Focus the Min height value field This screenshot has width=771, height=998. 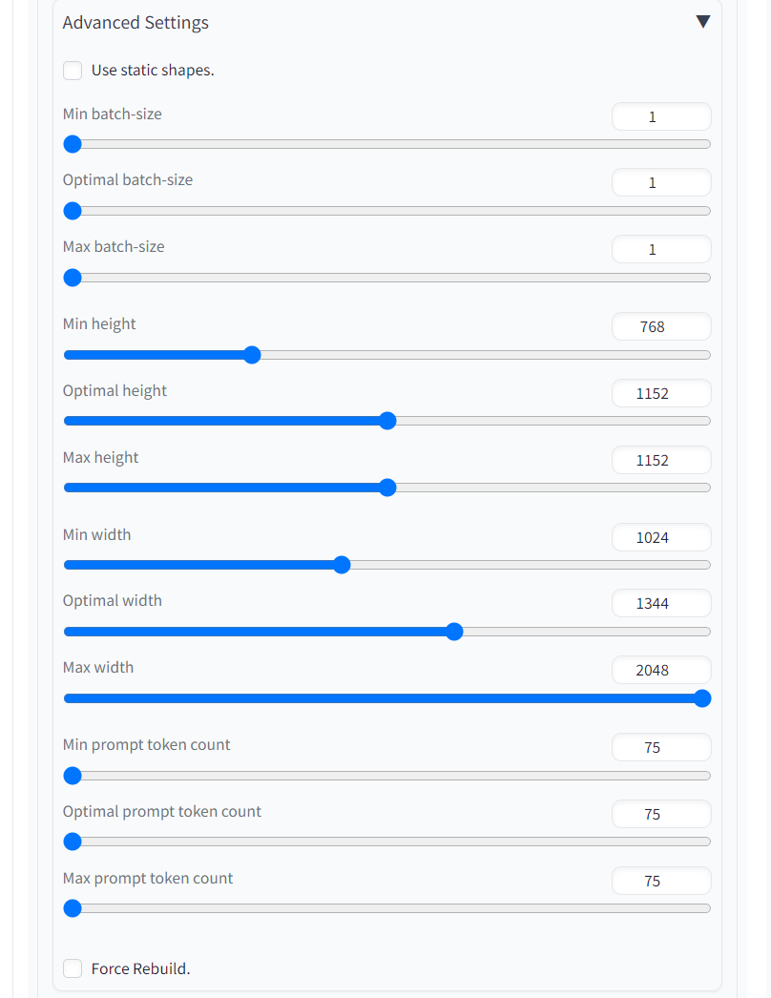click(661, 327)
